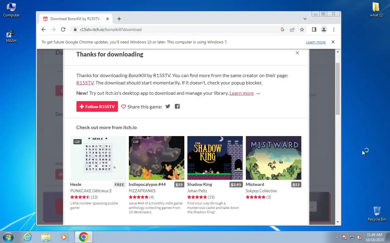The height and width of the screenshot is (243, 390).
Task: Open Sokpop Collective author link
Action: [261, 191]
